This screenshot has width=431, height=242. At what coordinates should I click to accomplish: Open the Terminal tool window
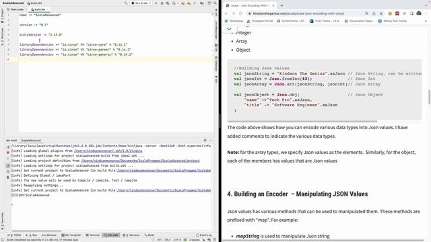tap(93, 235)
